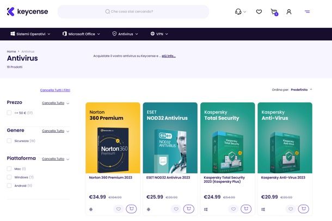This screenshot has height=221, width=332.
Task: Collapse the Piattaforma filter chevron
Action: 67,159
